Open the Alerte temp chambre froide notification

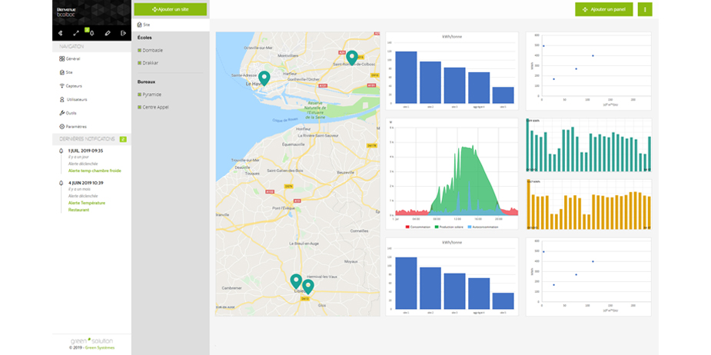pos(94,171)
